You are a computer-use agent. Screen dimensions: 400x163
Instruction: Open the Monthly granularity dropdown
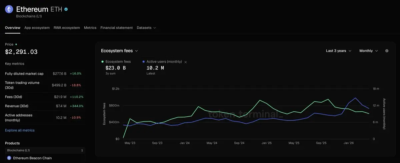368,51
